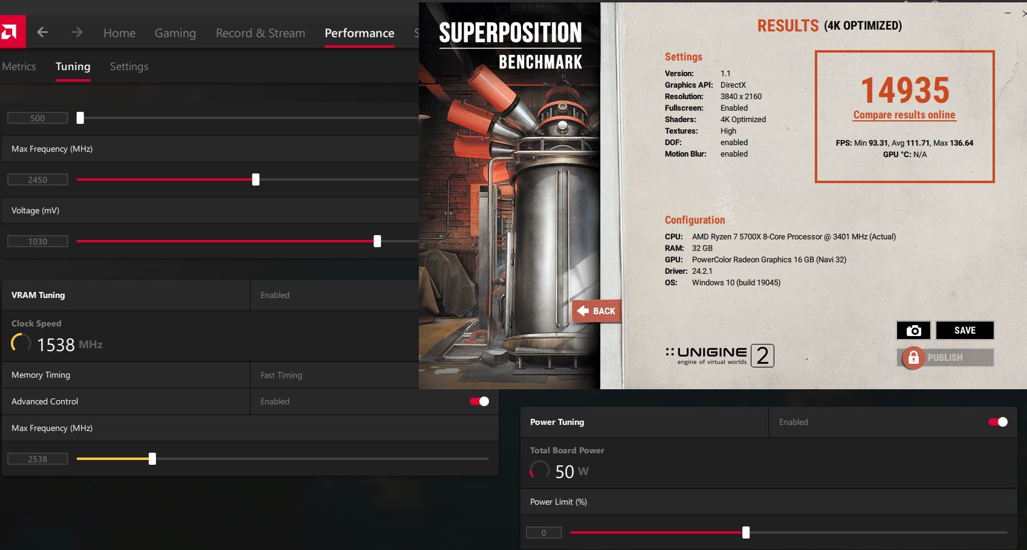This screenshot has width=1027, height=550.
Task: Toggle the Advanced Control switch
Action: click(479, 401)
